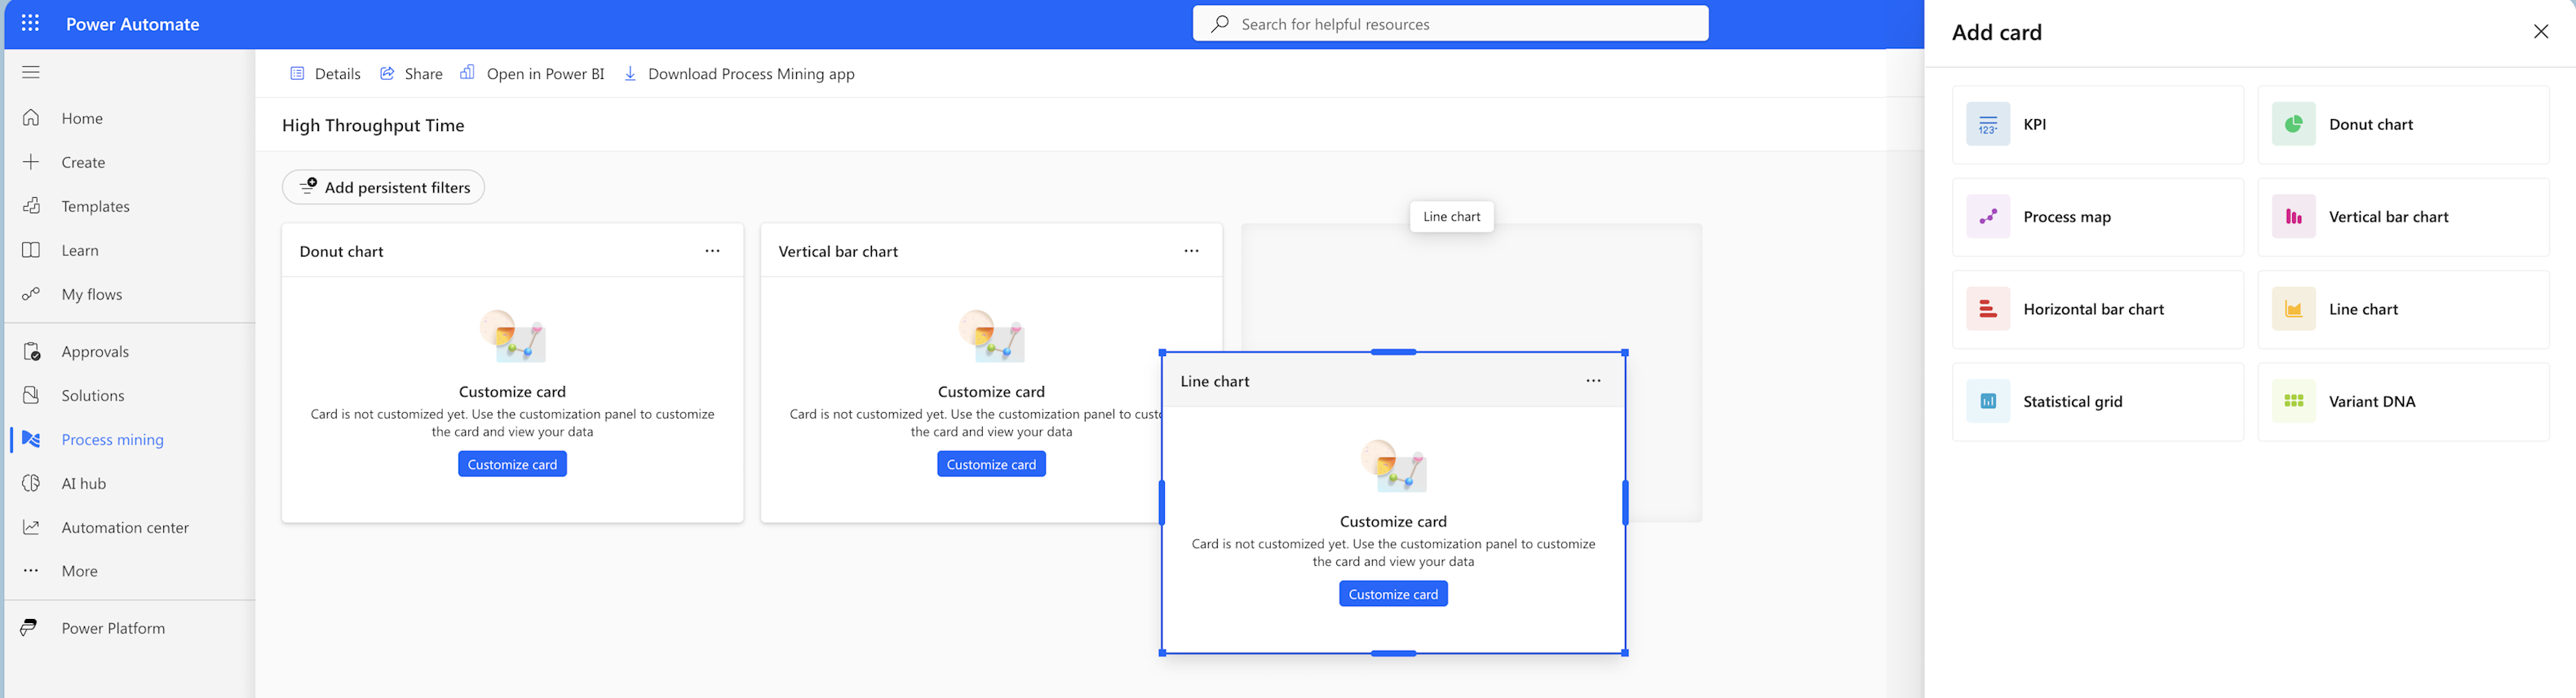2576x698 pixels.
Task: Click the Details label in toolbar
Action: coord(338,74)
